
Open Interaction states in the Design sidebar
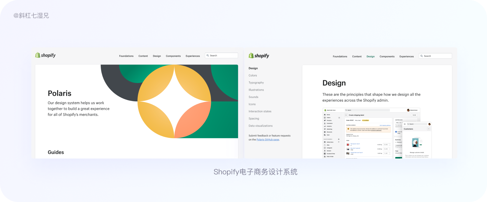[260, 111]
